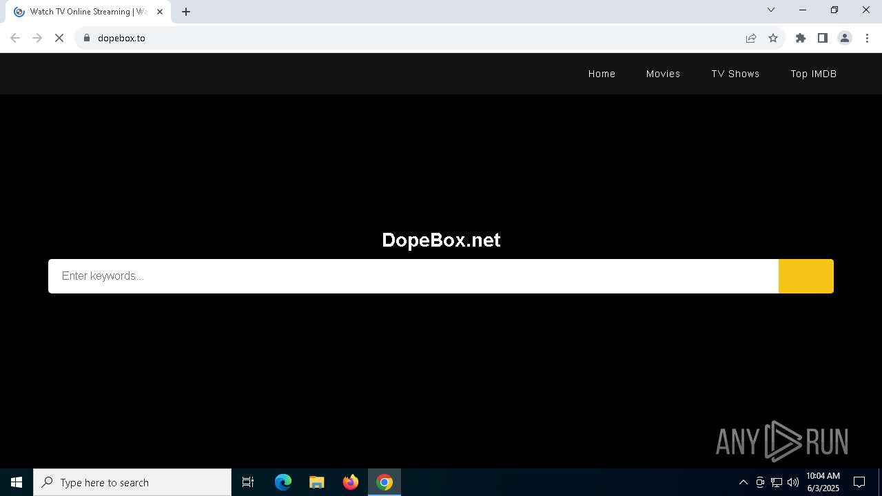
Task: View site information via the lock icon
Action: pyautogui.click(x=86, y=38)
